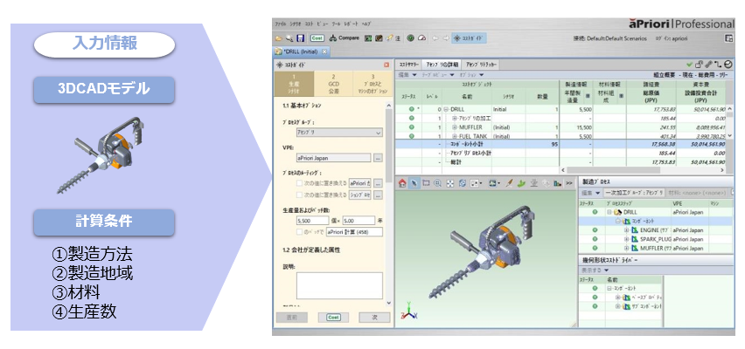Click the Save disk icon in toolbar
This screenshot has width=745, height=349.
[301, 38]
